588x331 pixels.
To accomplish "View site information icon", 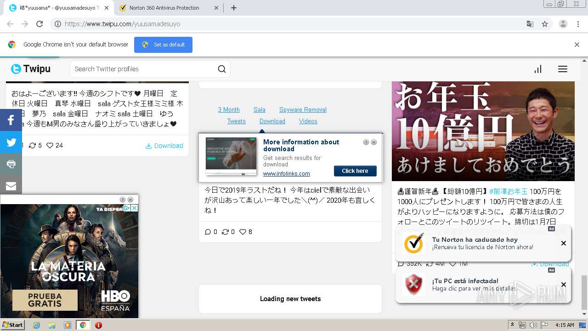I will (x=57, y=24).
